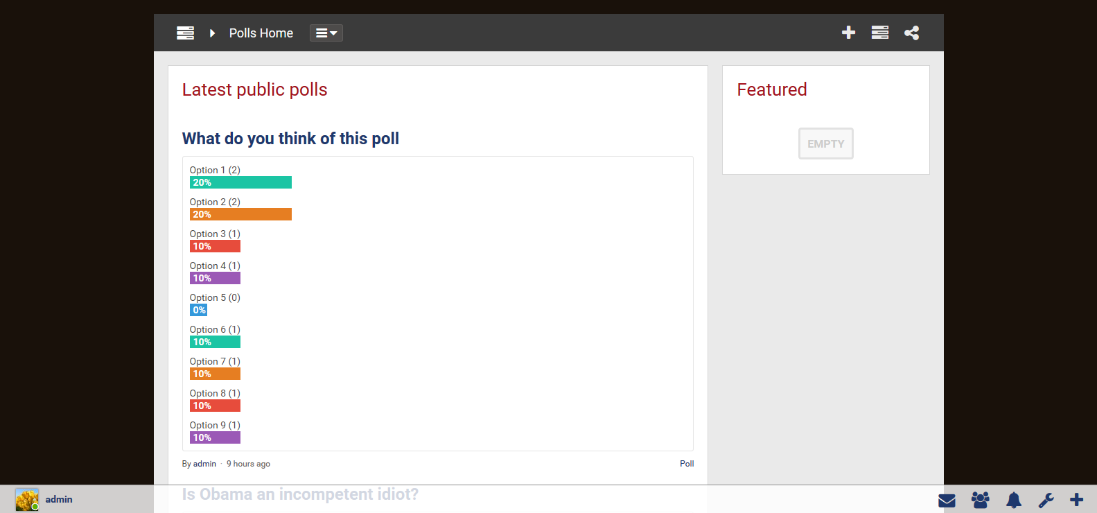The width and height of the screenshot is (1097, 513).
Task: Click the Option 1 teal 20% bar
Action: (240, 182)
